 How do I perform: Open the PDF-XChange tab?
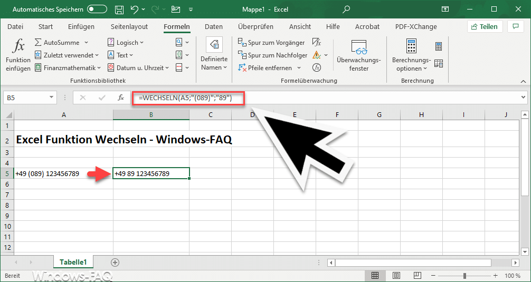[416, 27]
